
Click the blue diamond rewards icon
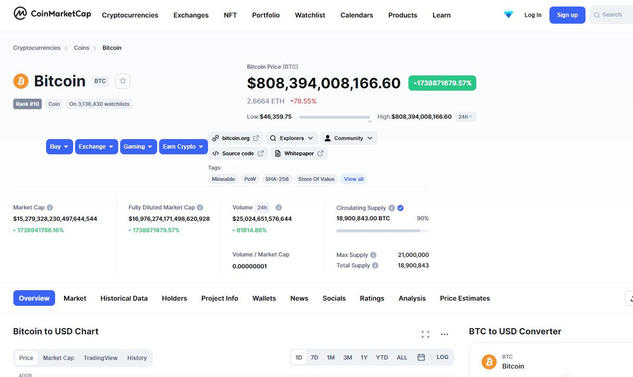point(508,15)
